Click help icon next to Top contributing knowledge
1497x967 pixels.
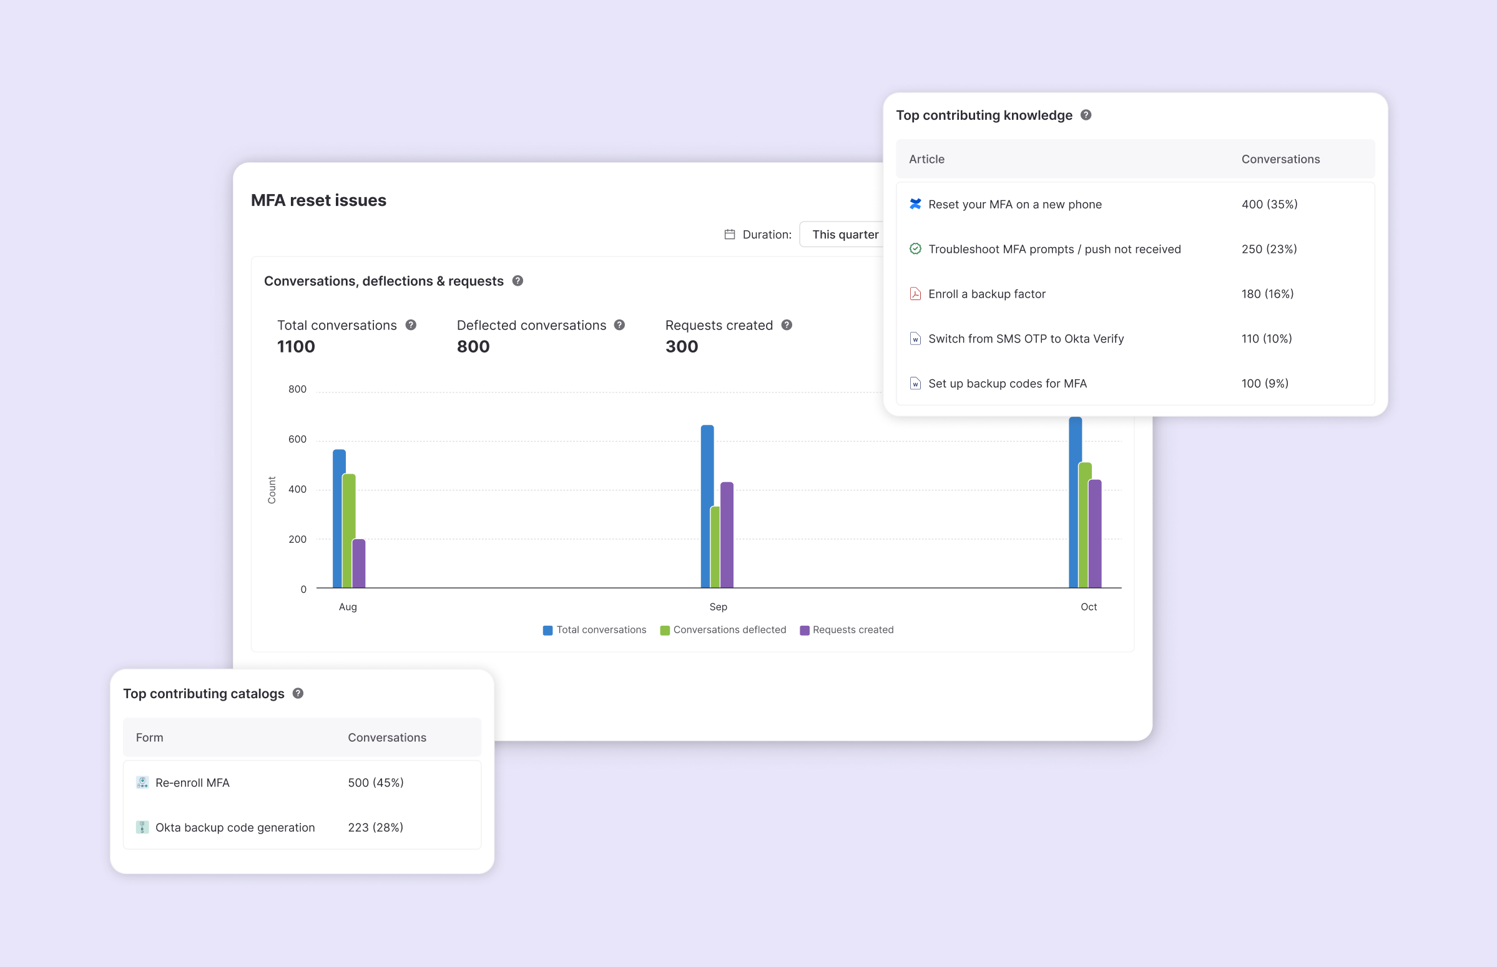(1086, 115)
